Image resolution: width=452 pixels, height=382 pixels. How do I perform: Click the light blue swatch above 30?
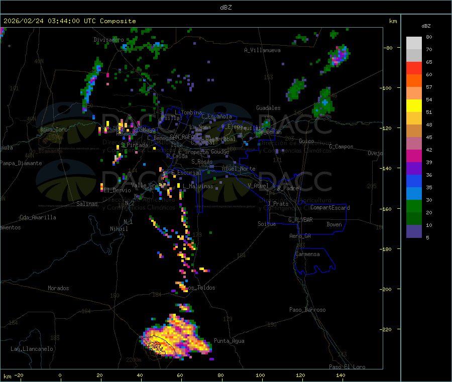tap(414, 194)
